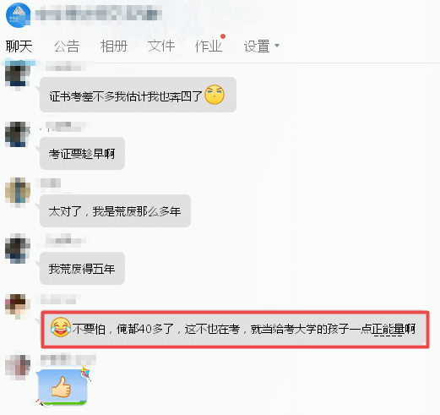Click the blurred group name title

tap(99, 14)
